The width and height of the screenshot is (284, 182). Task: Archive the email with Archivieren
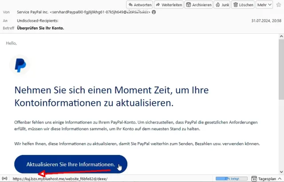[199, 5]
